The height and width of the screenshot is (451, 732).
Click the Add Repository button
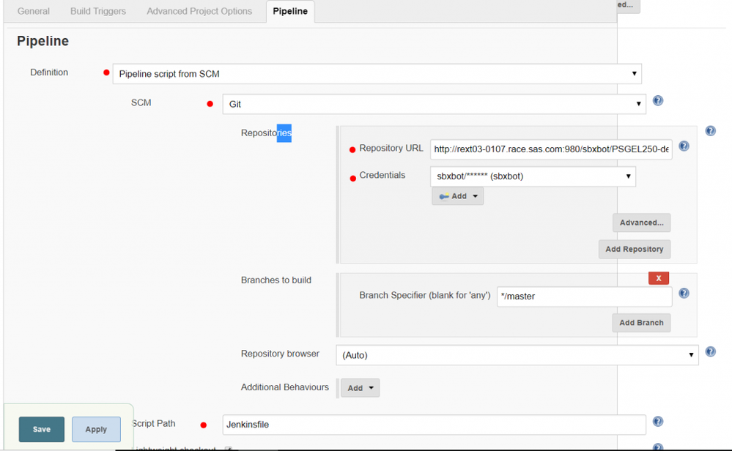coord(634,249)
